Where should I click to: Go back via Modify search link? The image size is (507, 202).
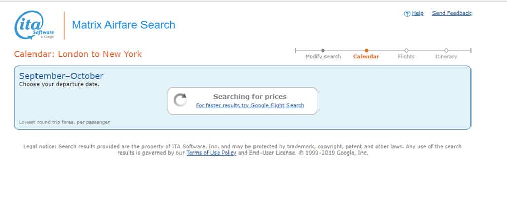tap(323, 57)
